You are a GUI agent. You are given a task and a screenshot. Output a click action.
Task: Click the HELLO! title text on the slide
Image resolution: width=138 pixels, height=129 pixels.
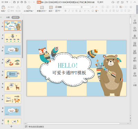(68, 65)
